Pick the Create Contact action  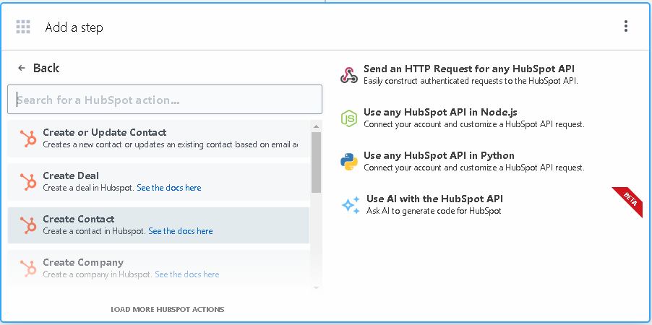[x=158, y=225]
